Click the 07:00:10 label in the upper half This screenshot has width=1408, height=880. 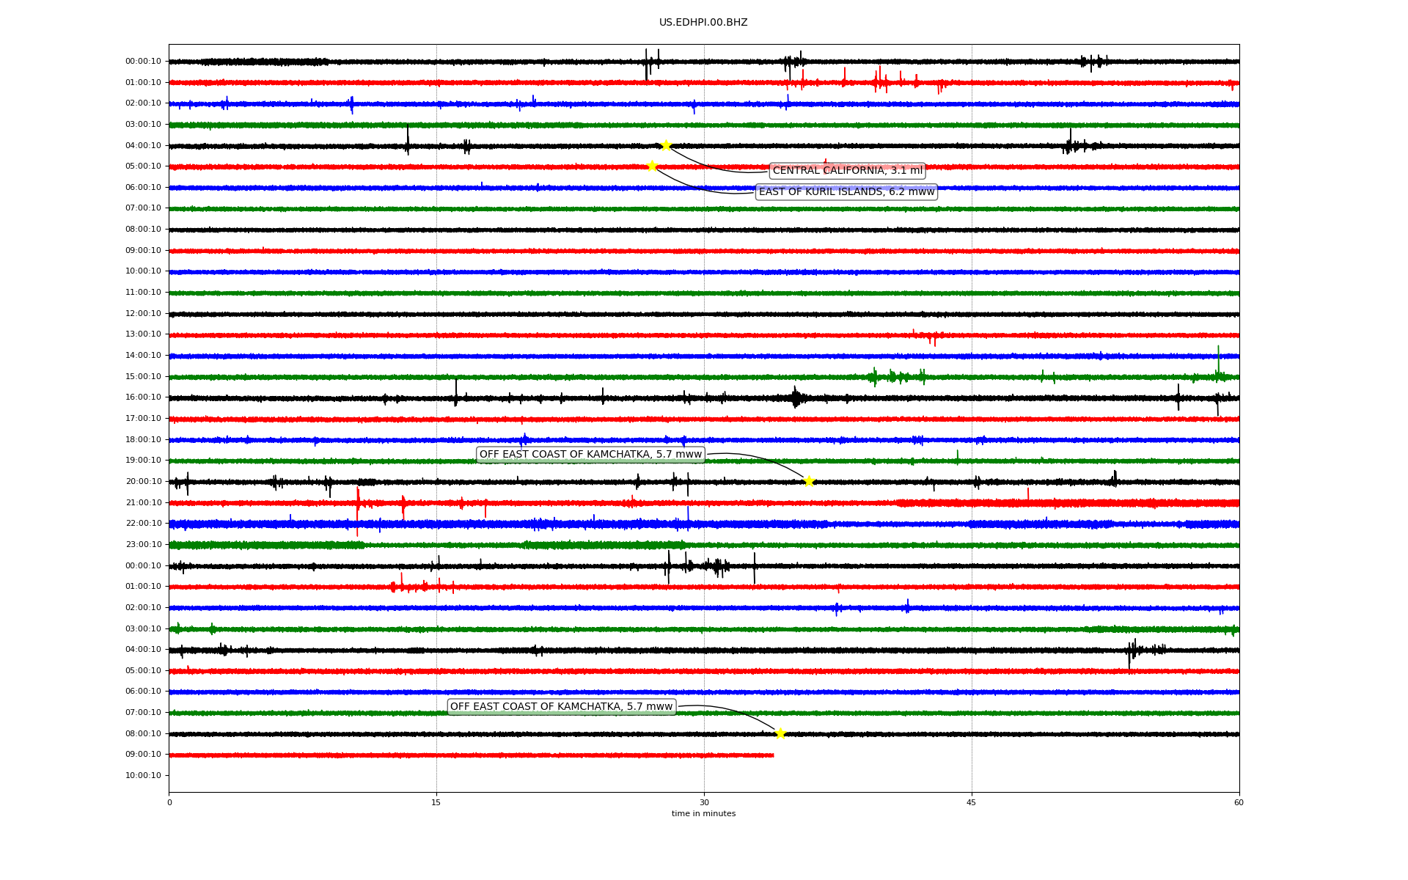pos(143,208)
